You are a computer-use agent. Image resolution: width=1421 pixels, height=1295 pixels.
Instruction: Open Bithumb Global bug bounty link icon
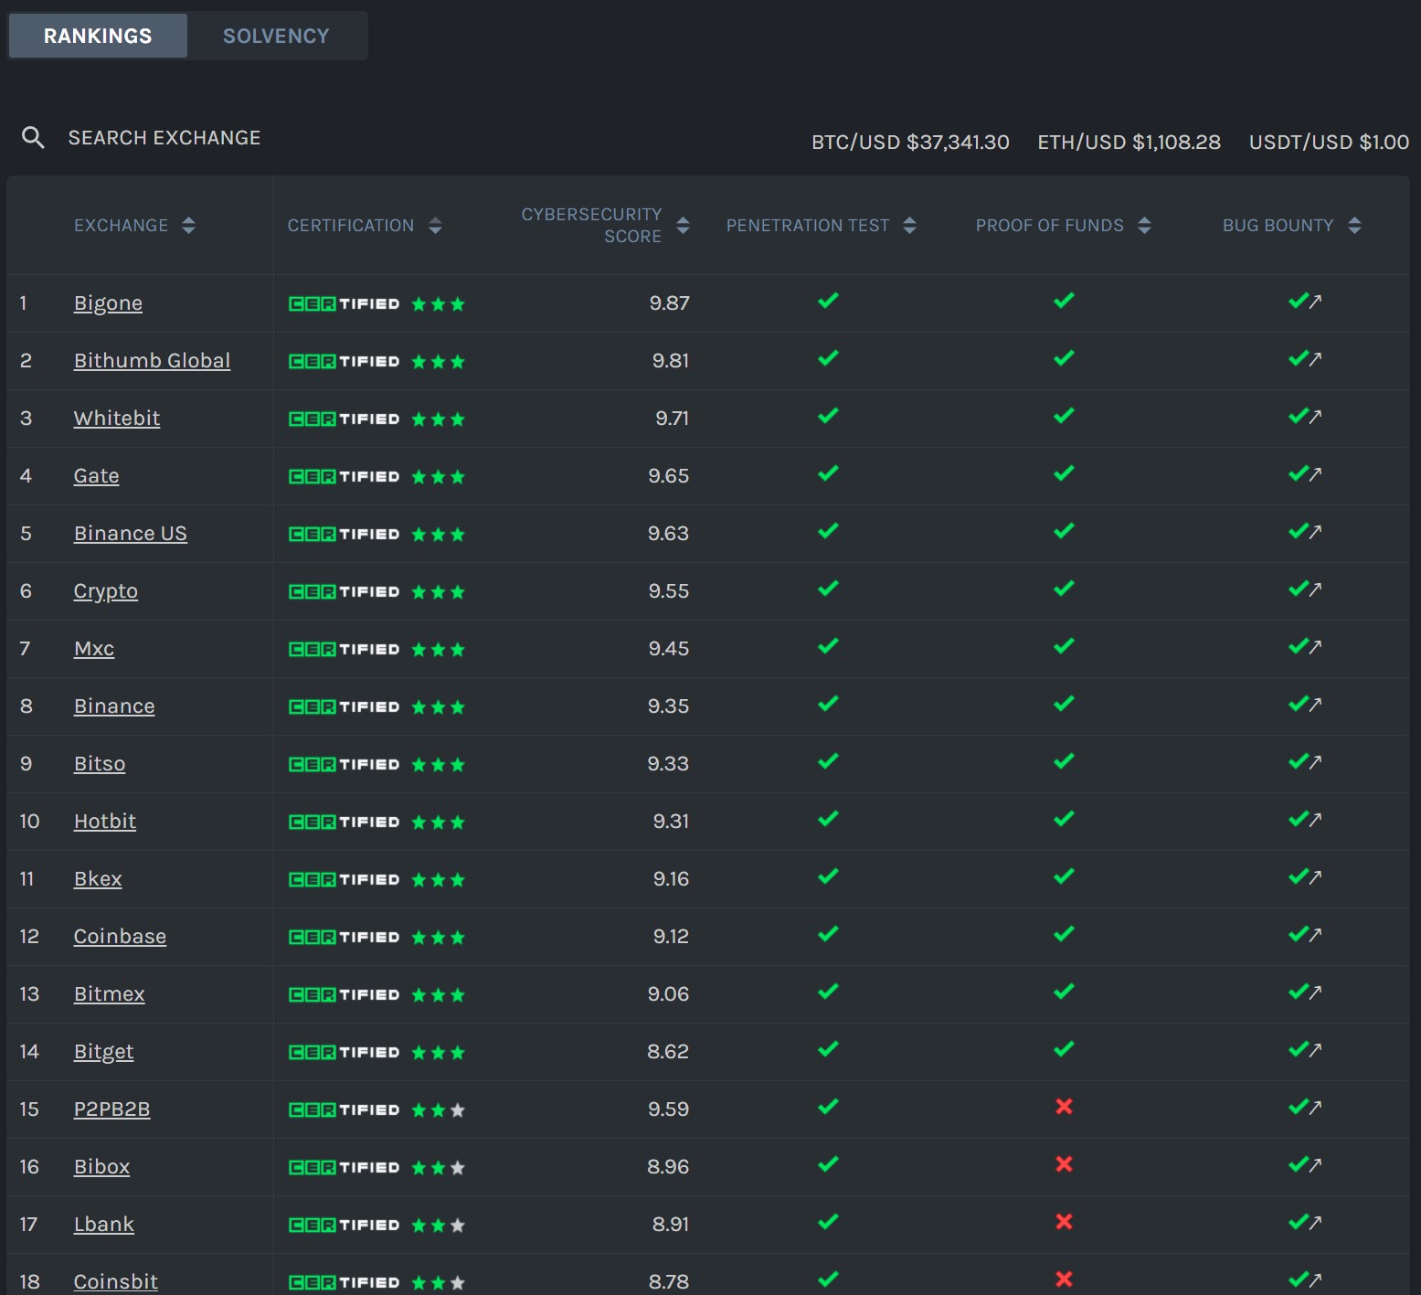(x=1316, y=359)
